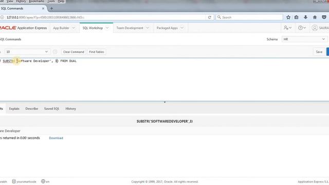Viewport: 329px width, 185px height.
Task: Switch to the History results tab
Action: coord(70,108)
